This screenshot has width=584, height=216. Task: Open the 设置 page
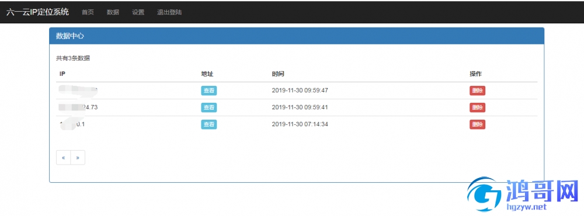[x=138, y=12]
